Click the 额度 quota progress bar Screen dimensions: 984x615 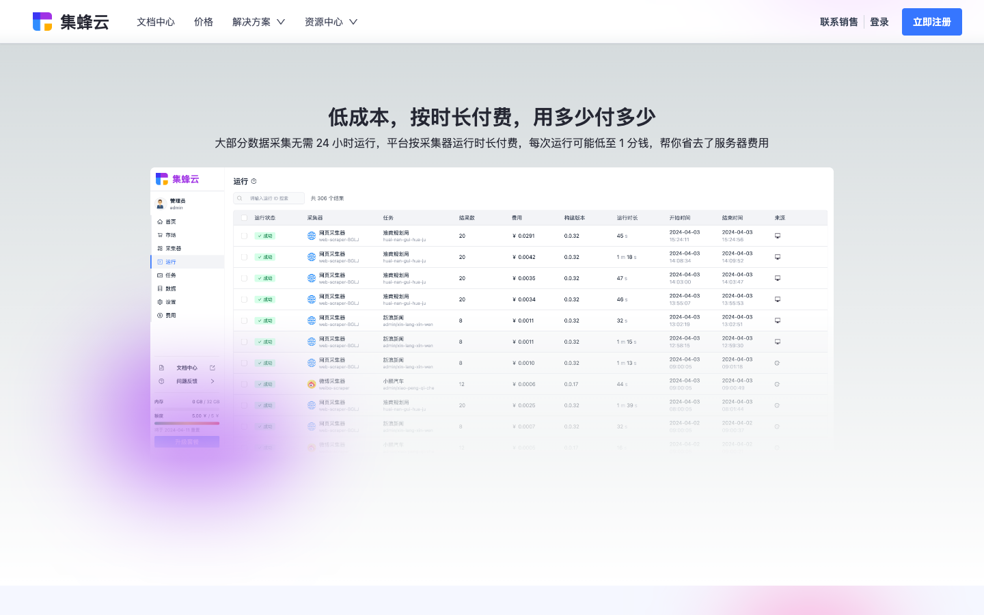point(187,423)
